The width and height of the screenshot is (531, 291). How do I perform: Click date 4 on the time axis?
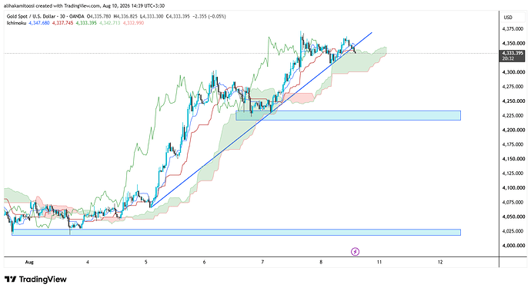(88, 262)
